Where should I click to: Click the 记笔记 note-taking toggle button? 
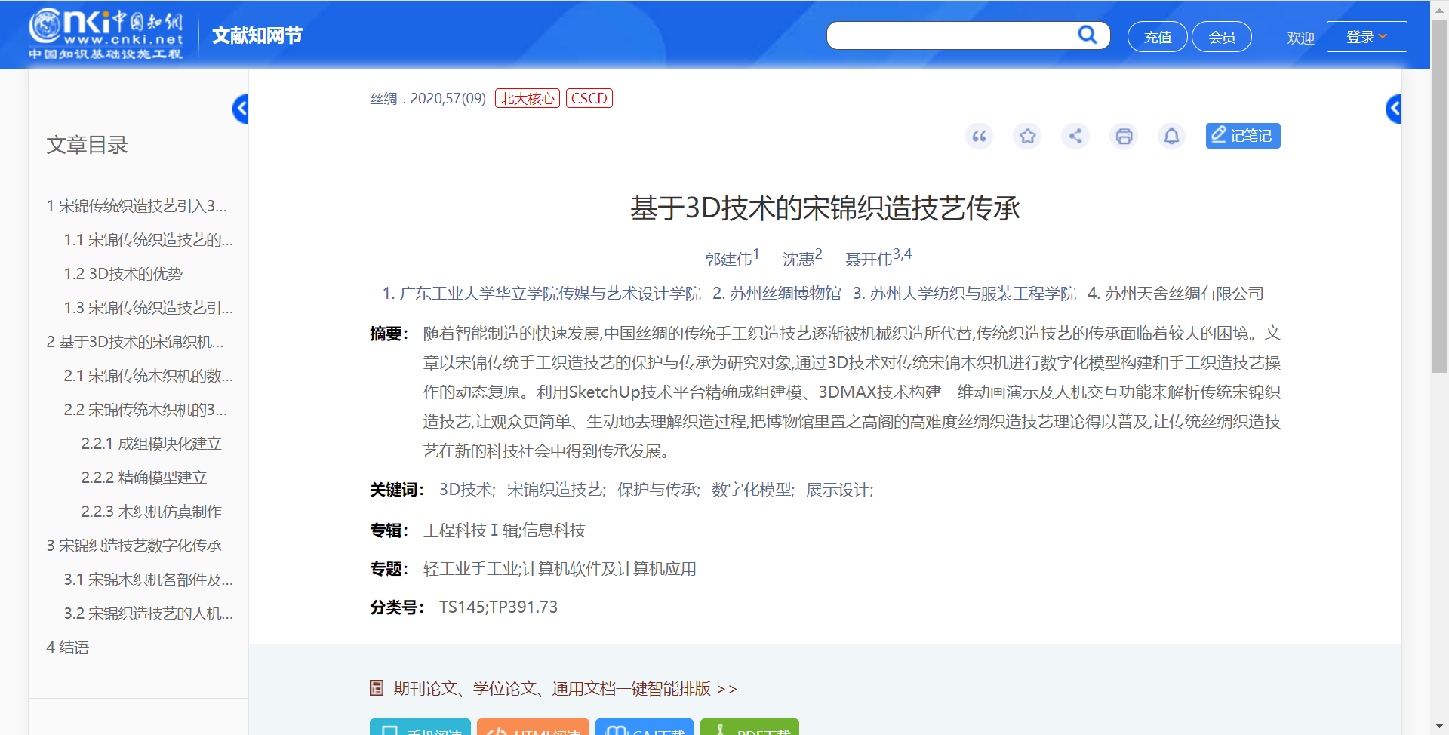pyautogui.click(x=1242, y=136)
